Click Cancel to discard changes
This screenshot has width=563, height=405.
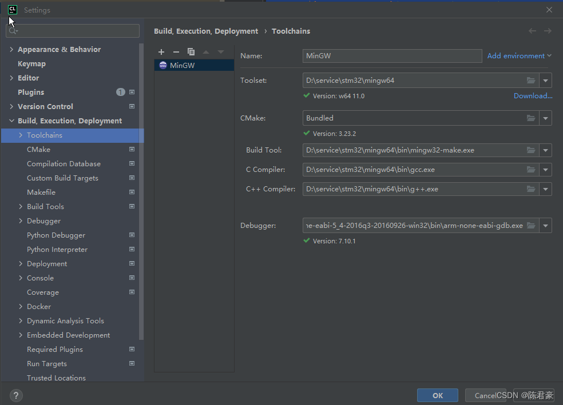tap(485, 395)
